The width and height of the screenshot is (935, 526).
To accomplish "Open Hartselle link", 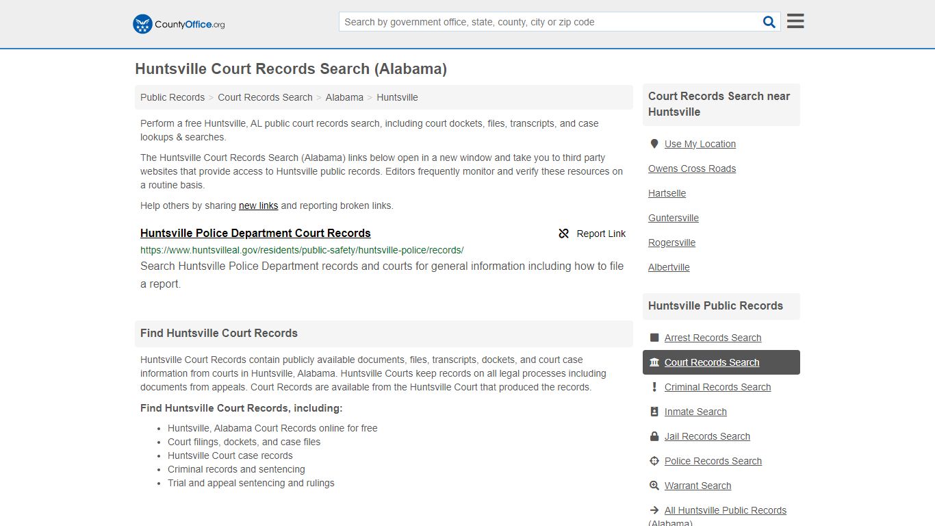I will [x=667, y=193].
